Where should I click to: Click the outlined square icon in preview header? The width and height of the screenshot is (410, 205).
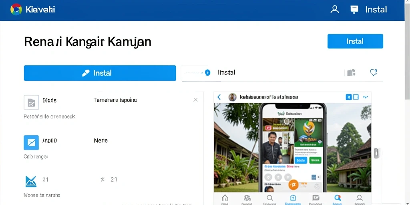[x=356, y=97]
